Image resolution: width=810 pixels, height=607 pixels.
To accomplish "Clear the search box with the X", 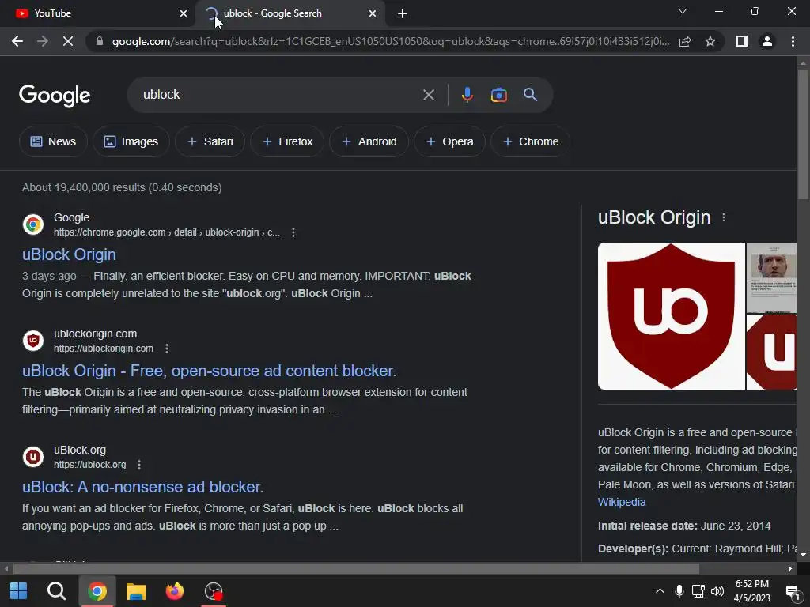I will (428, 95).
